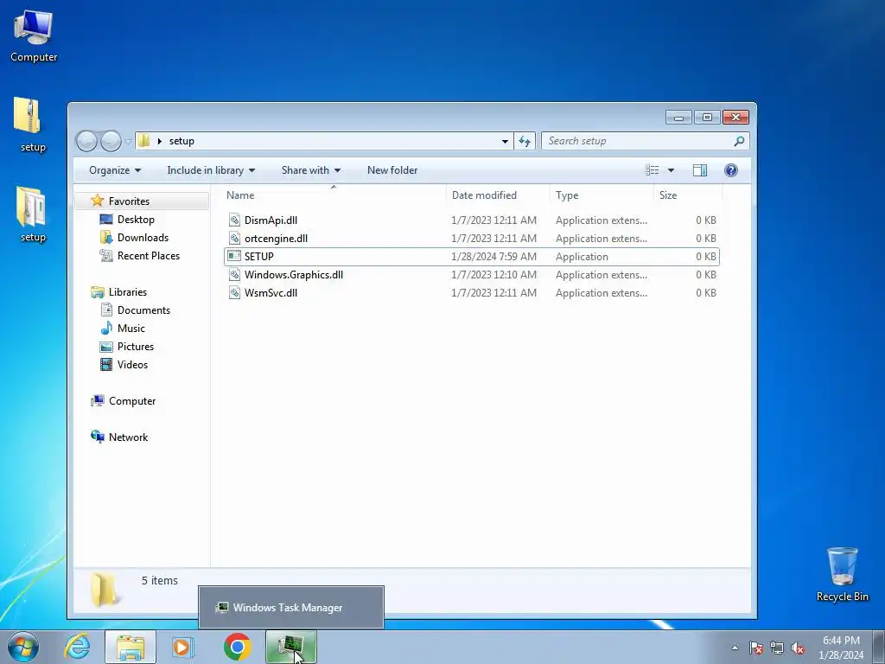The width and height of the screenshot is (885, 664).
Task: Open the Recycle Bin on desktop
Action: pos(842,574)
